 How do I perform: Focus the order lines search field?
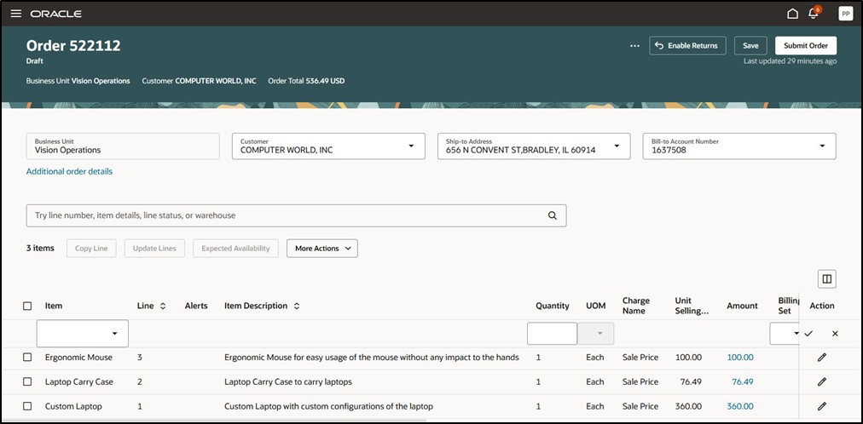(x=296, y=216)
